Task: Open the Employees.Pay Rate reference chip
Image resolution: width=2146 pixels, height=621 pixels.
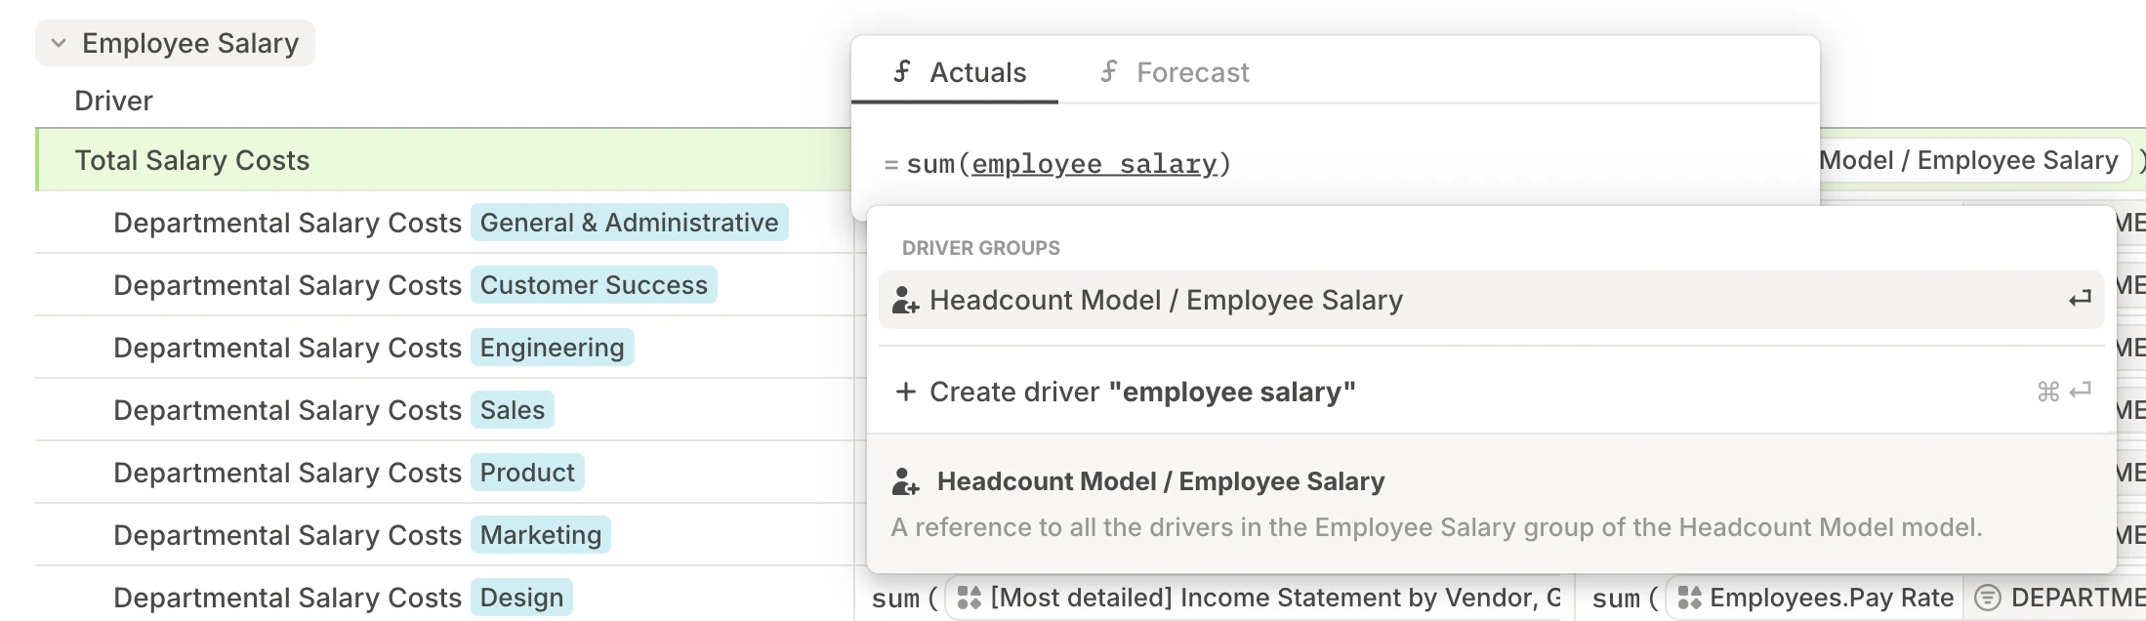Action: 1814,598
